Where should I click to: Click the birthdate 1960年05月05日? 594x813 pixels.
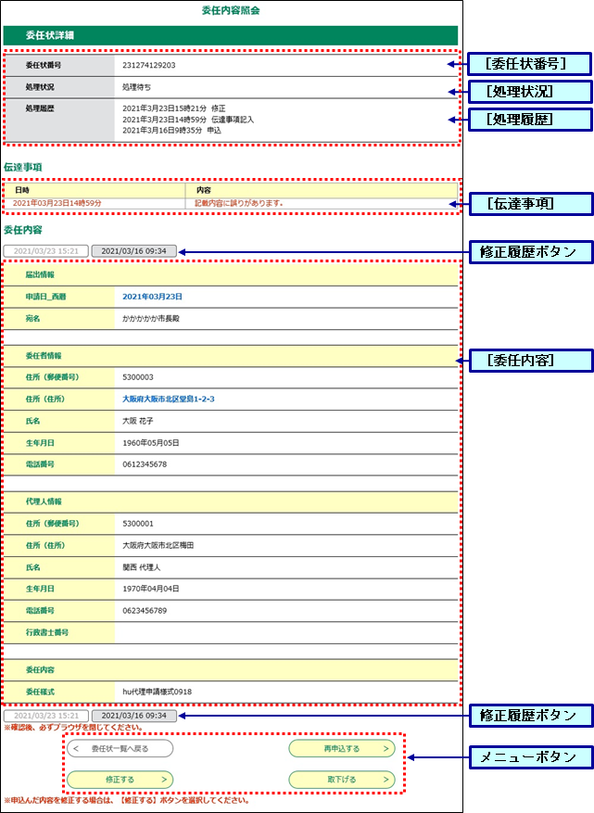pos(151,443)
